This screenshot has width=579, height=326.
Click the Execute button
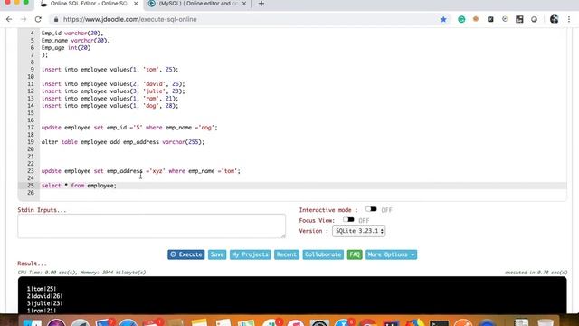pyautogui.click(x=185, y=254)
